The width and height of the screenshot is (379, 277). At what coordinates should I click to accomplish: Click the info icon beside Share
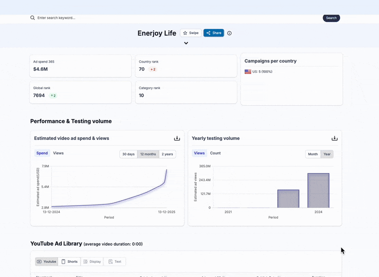click(x=229, y=33)
